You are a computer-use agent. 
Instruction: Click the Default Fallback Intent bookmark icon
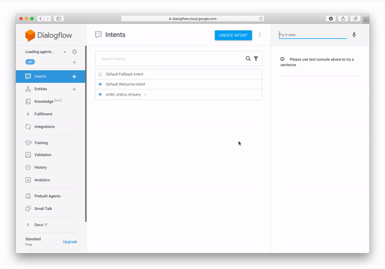(100, 74)
